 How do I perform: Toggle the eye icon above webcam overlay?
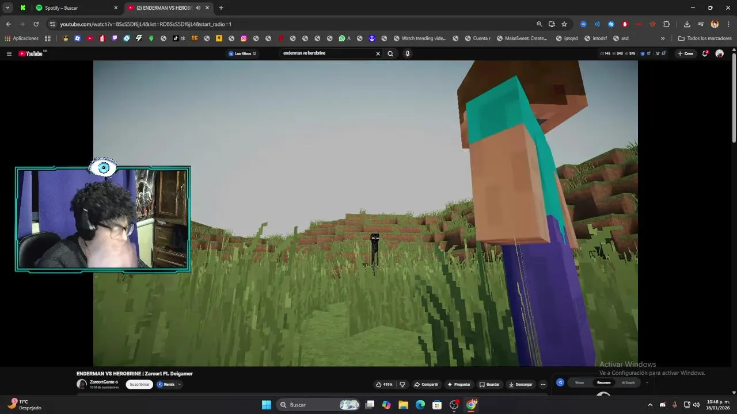tap(104, 167)
